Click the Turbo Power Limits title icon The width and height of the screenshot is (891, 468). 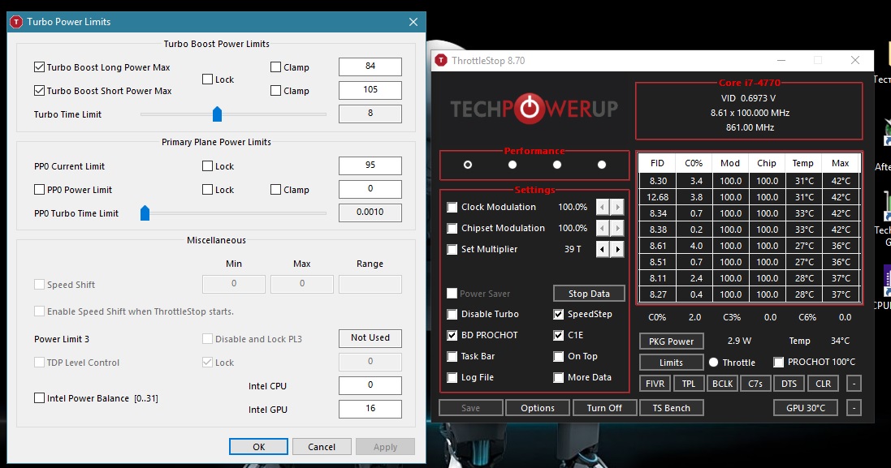[16, 22]
